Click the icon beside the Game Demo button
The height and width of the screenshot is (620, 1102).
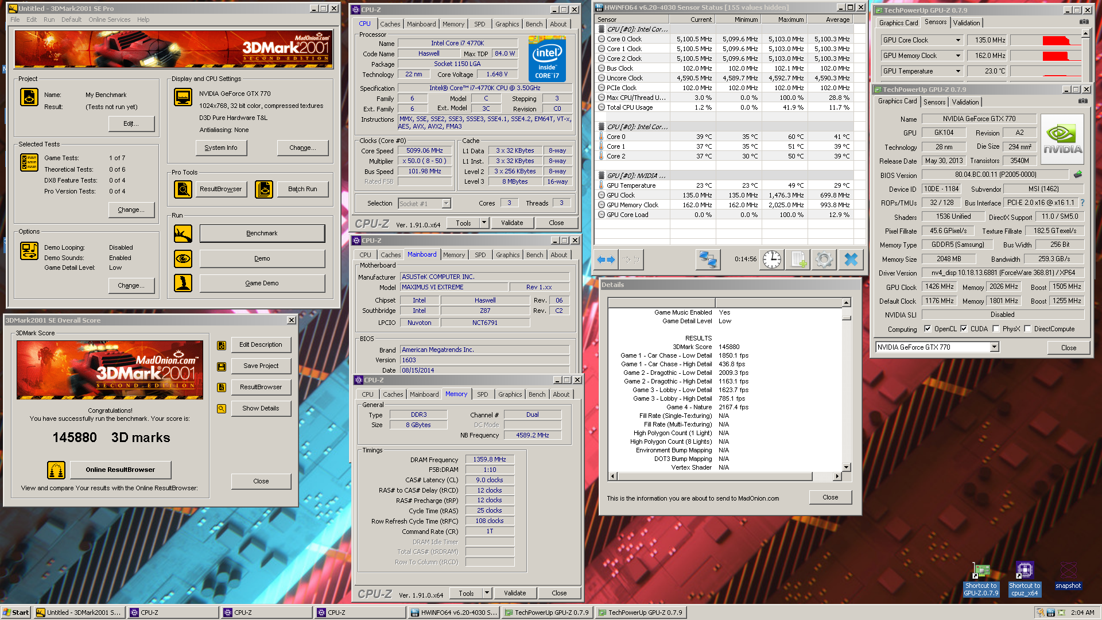(x=183, y=283)
